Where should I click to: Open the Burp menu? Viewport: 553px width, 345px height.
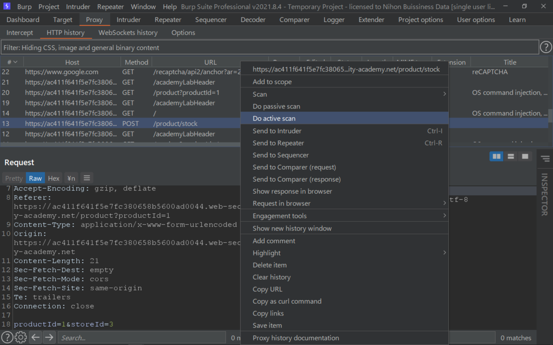pyautogui.click(x=24, y=6)
